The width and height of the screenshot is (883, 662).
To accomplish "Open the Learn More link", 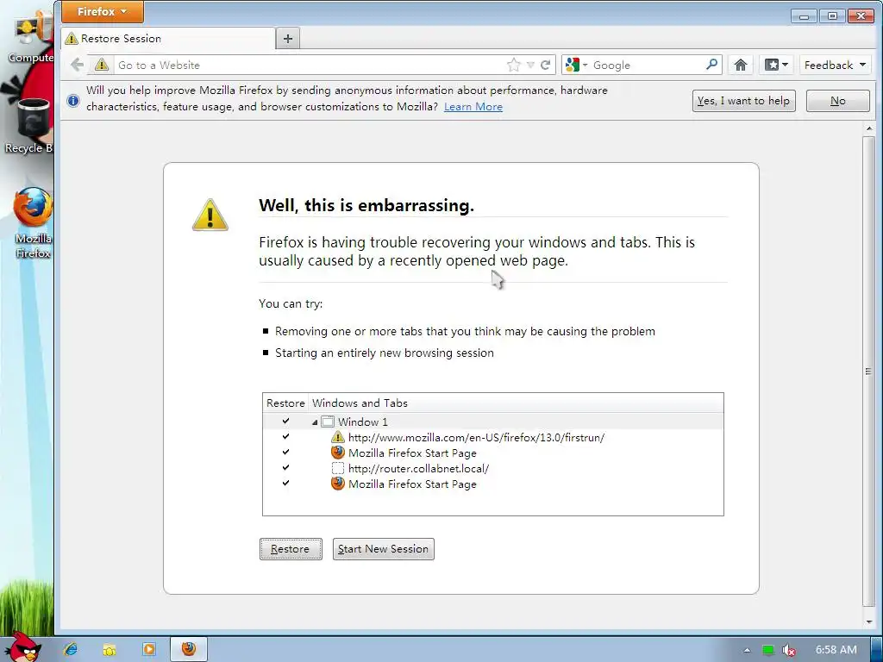I will pyautogui.click(x=473, y=107).
